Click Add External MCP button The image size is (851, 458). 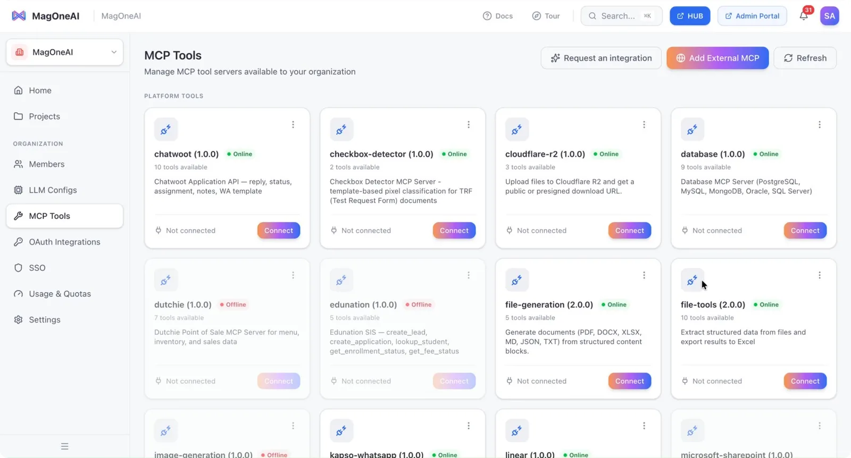(717, 58)
